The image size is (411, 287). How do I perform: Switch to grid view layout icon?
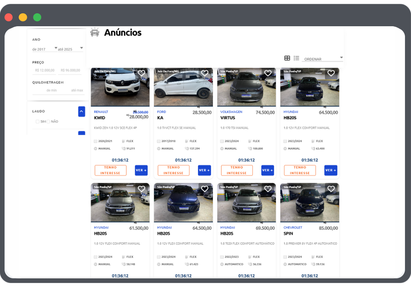coord(287,58)
